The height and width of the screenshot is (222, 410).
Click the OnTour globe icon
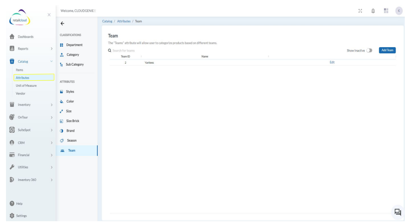click(12, 117)
